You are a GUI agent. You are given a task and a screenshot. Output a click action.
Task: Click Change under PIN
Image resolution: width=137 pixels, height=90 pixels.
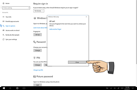[x=37, y=65]
